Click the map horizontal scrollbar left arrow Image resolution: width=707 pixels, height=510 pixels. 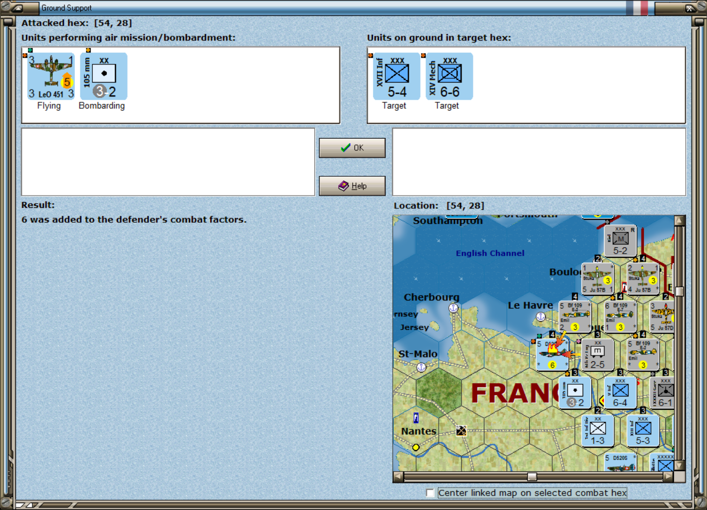pos(398,477)
